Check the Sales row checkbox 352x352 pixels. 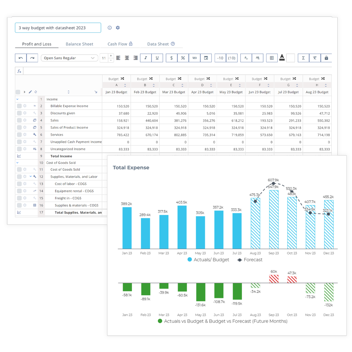click(19, 120)
